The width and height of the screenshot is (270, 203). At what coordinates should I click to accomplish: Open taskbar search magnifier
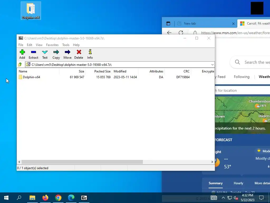(x=19, y=198)
